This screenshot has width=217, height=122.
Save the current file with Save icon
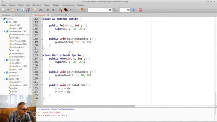23,10
